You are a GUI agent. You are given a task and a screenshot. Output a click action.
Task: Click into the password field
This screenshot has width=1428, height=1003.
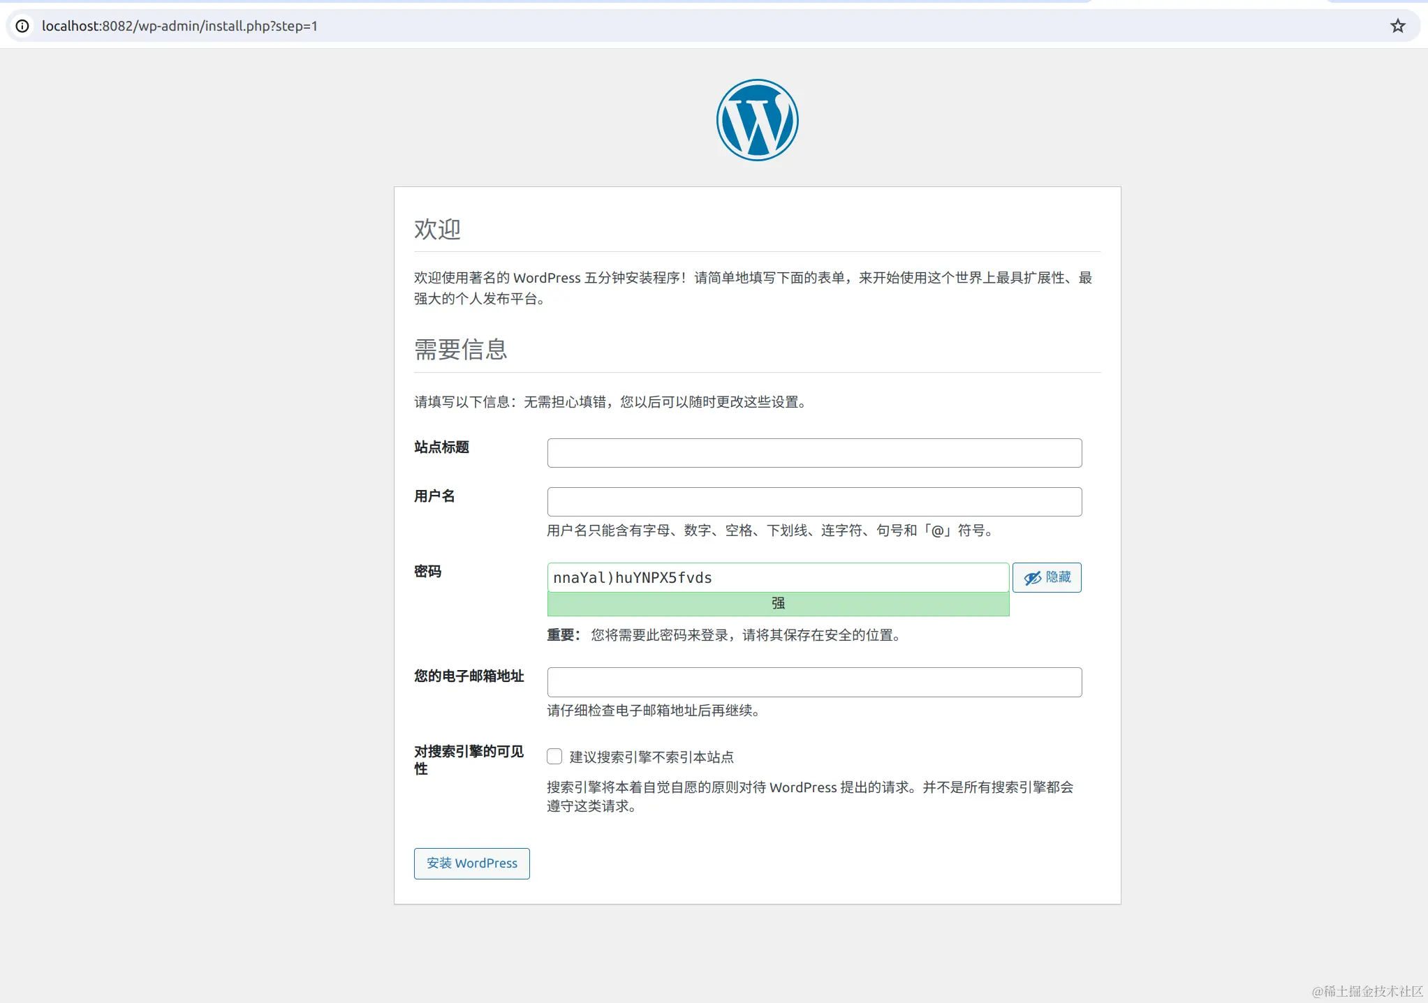click(x=778, y=577)
